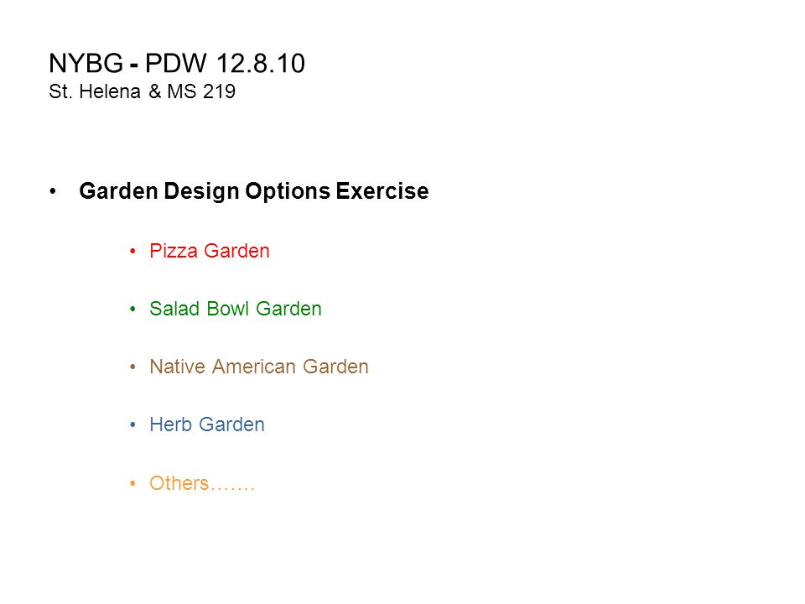Click the blue Herb Garden text
This screenshot has width=805, height=604.
click(x=207, y=424)
